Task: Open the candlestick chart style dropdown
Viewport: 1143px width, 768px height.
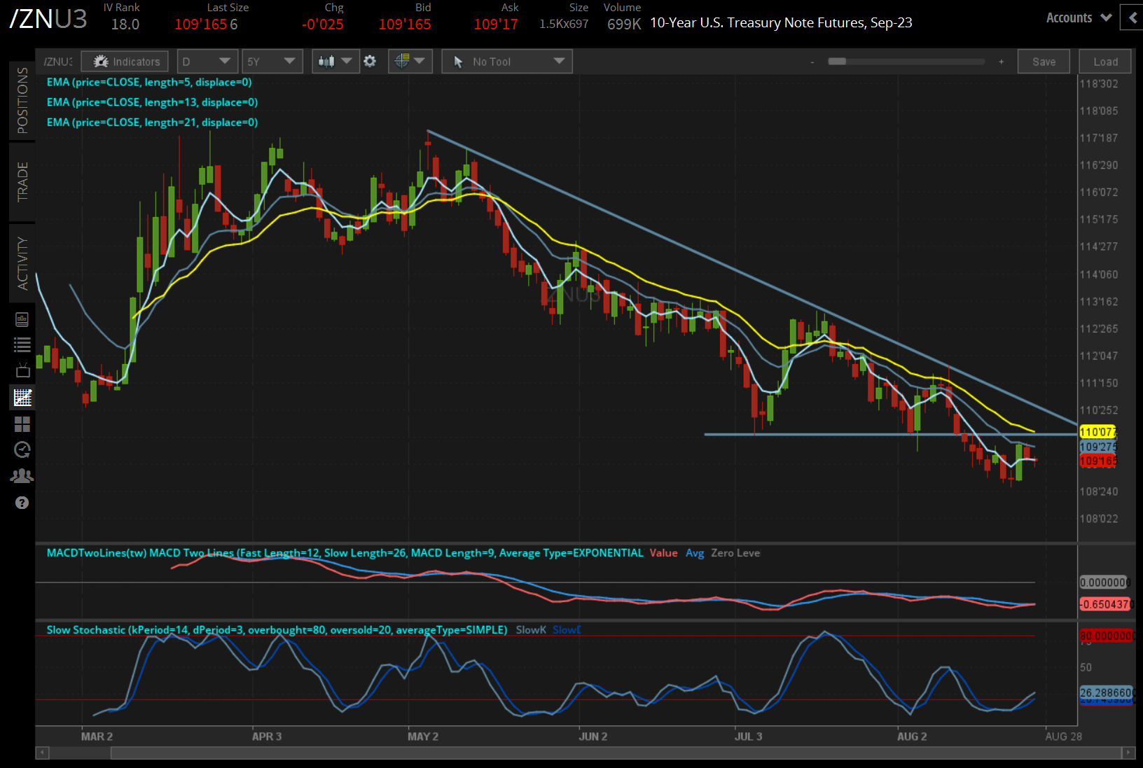Action: pos(335,62)
